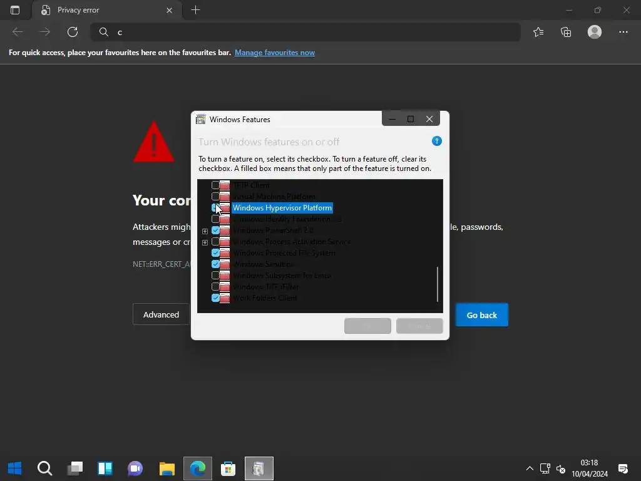
Task: Open the Collections icon in Edge
Action: pos(566,32)
